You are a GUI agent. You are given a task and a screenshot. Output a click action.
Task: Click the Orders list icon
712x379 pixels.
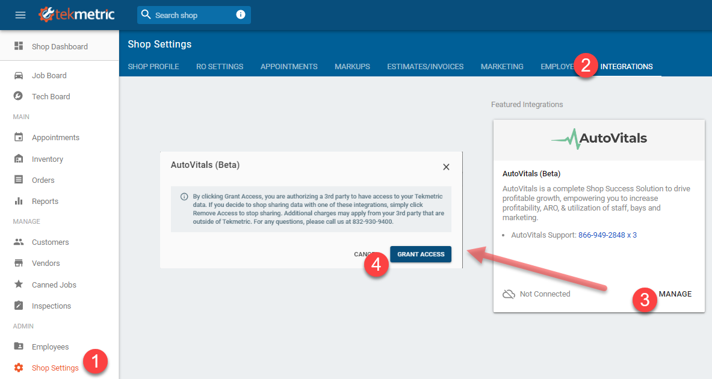click(x=19, y=179)
